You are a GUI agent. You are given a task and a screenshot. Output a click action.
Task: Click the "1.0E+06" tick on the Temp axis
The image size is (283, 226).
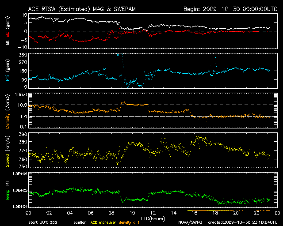pos(20,174)
